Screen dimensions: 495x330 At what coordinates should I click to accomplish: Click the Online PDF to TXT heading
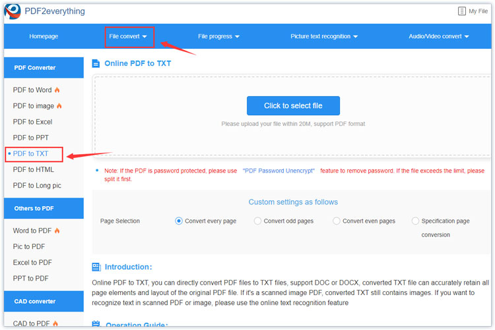[138, 64]
